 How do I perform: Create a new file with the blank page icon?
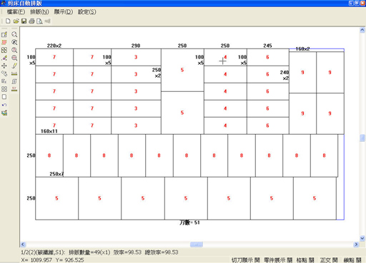[x=8, y=21]
